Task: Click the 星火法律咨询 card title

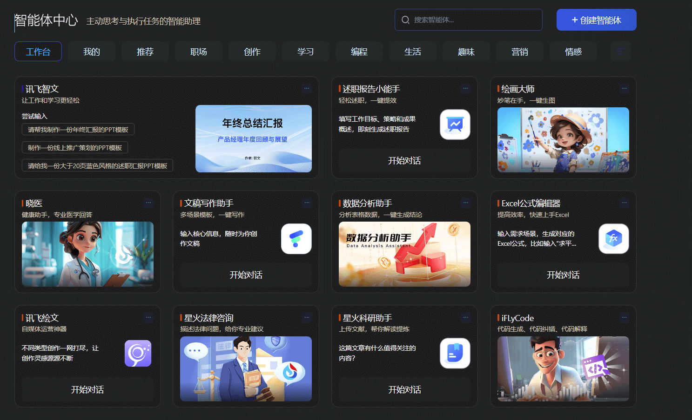Action: (208, 318)
